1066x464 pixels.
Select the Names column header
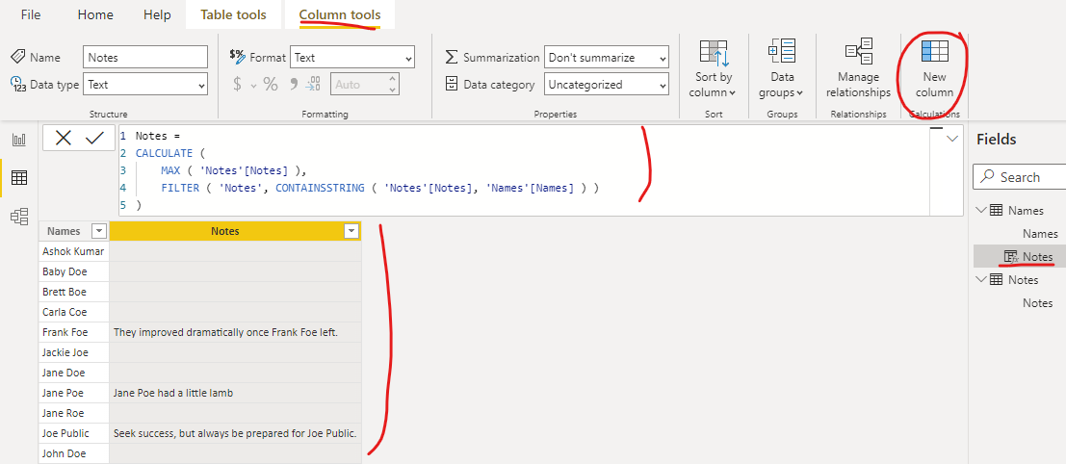[73, 231]
